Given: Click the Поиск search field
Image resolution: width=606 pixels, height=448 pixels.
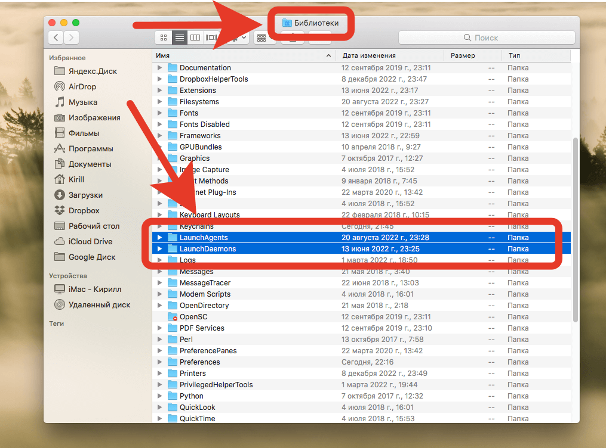Looking at the screenshot, I should [486, 38].
